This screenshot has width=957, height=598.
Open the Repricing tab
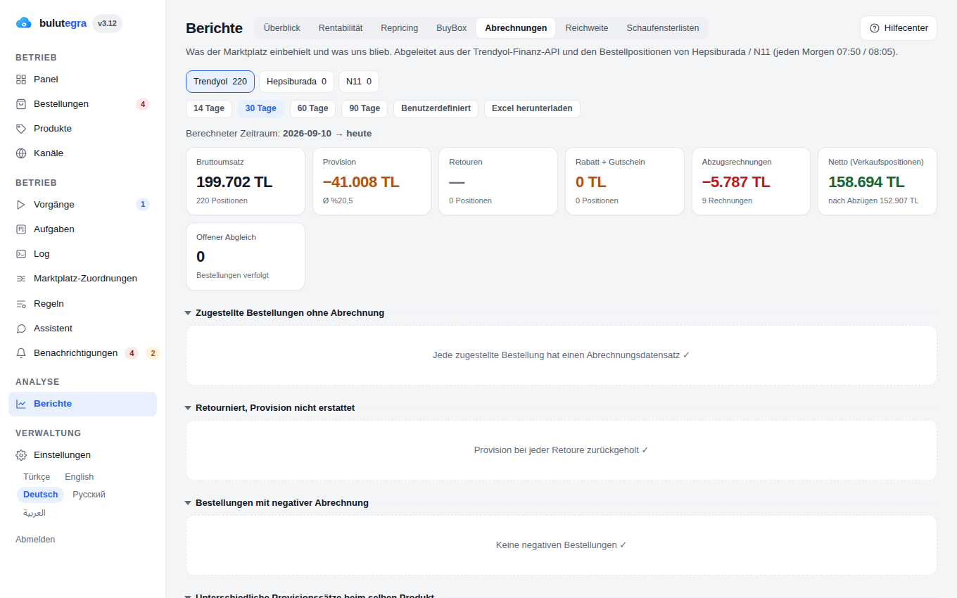[x=400, y=28]
